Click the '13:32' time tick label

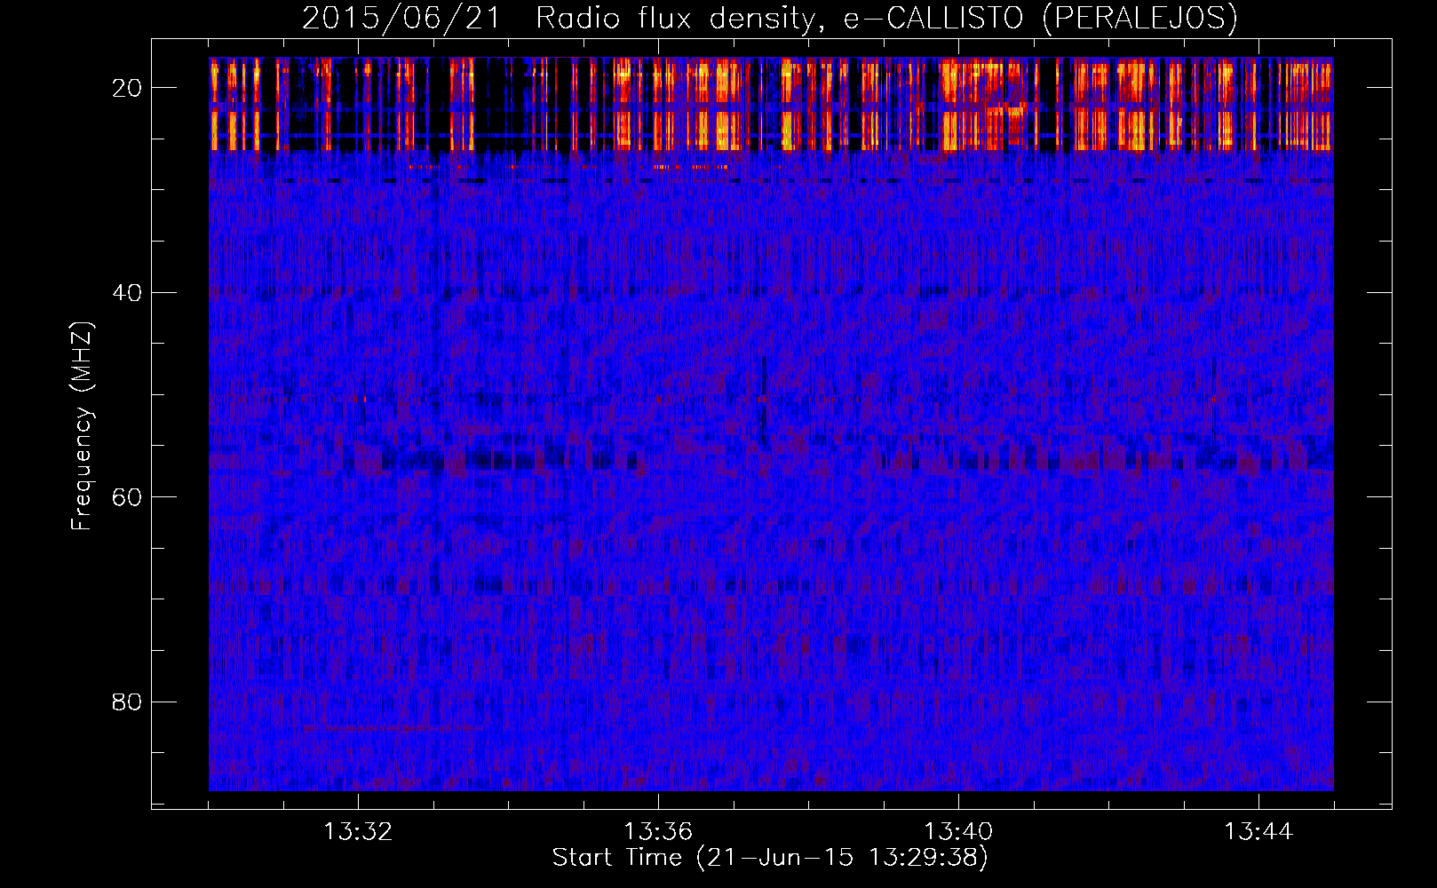(358, 832)
